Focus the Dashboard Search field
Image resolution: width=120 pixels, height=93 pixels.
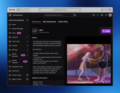[58, 15]
